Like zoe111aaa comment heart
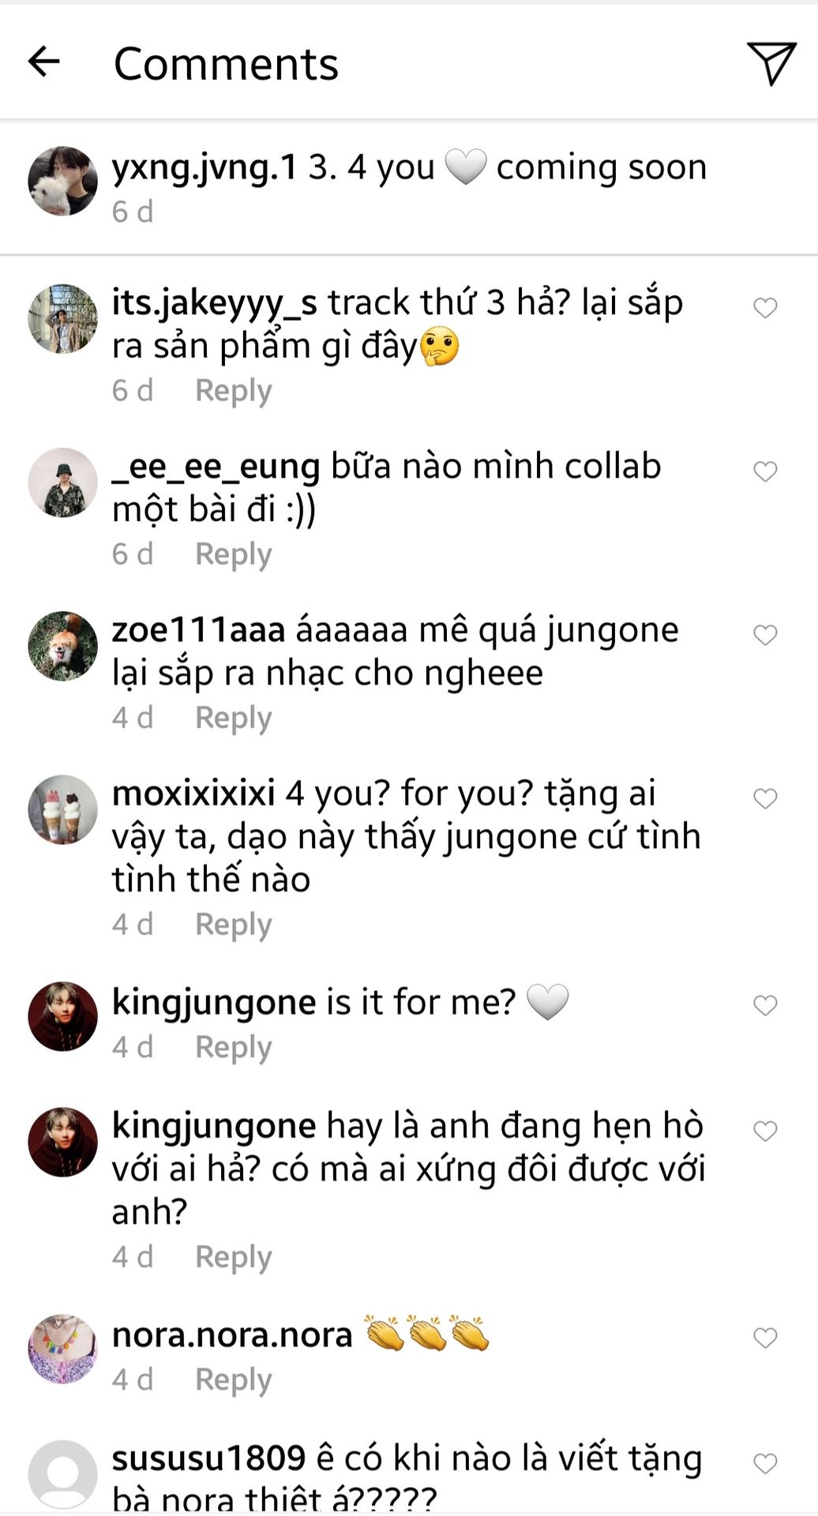Screen dimensions: 818x1516 coord(765,635)
